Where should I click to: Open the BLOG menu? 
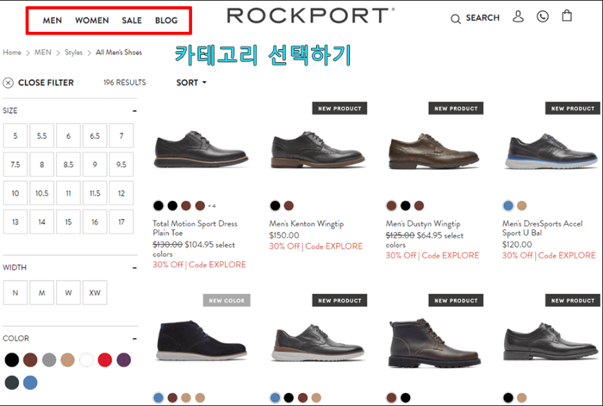pos(166,20)
